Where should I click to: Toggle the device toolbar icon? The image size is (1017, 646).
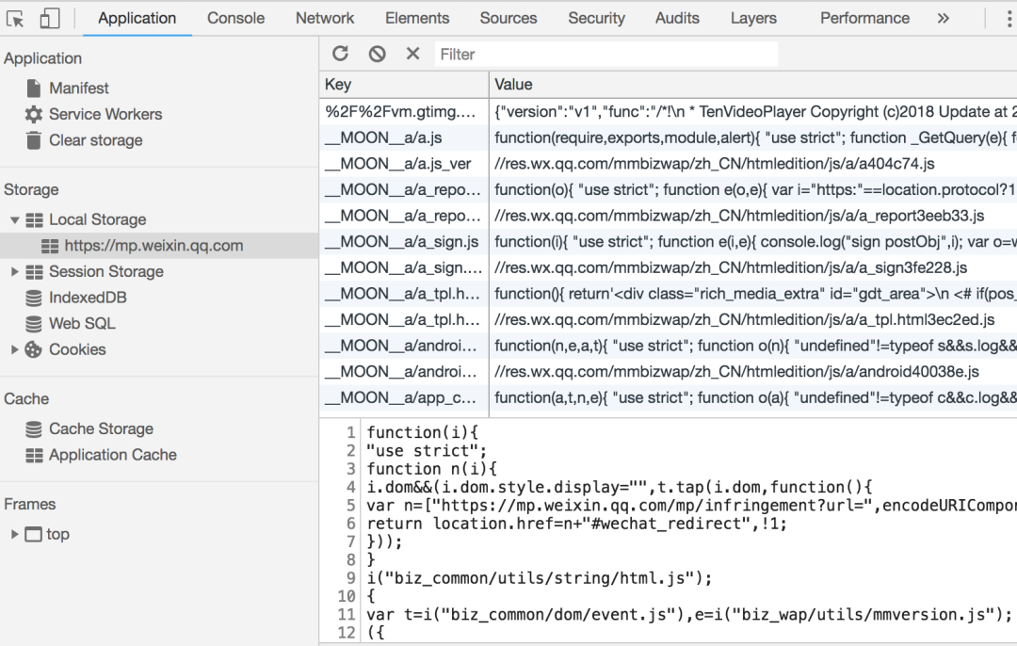[x=50, y=19]
